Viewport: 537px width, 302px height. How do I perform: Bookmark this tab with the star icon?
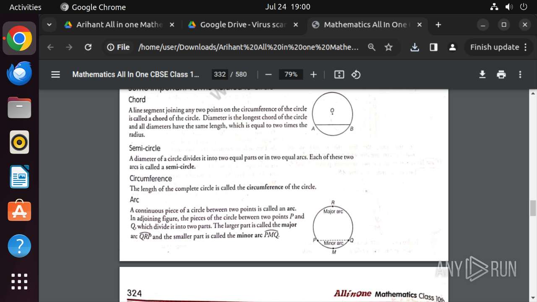(x=388, y=47)
